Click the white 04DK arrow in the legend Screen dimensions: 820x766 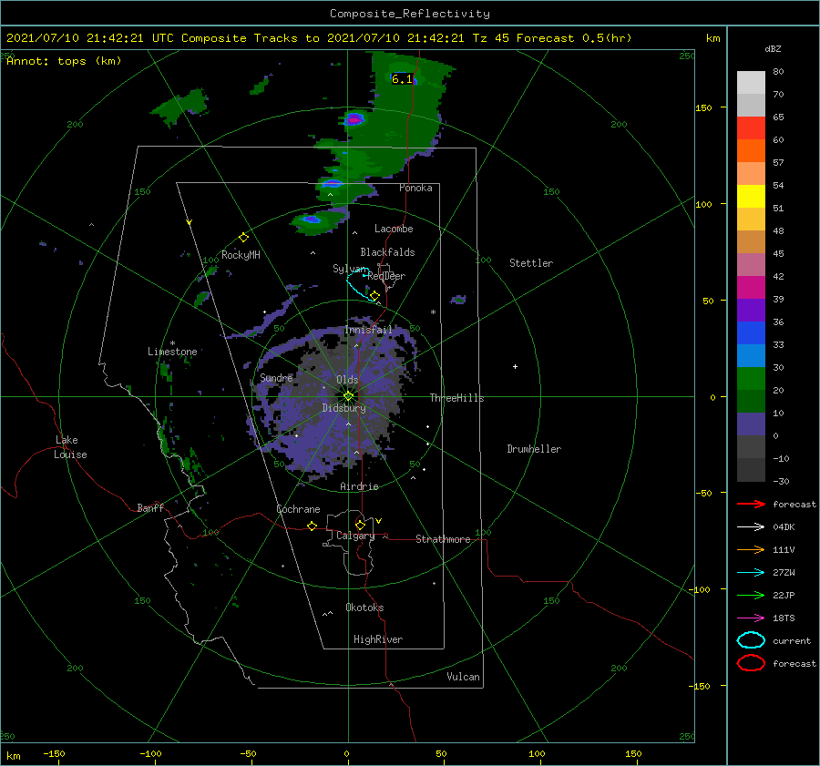(751, 526)
